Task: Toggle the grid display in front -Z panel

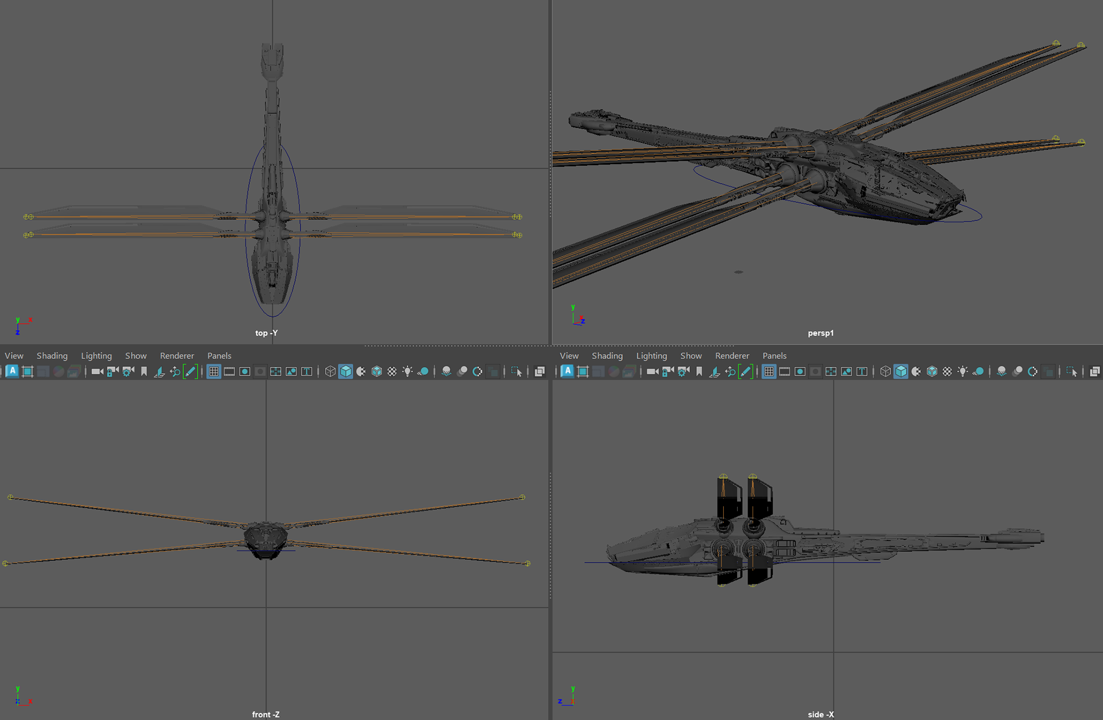Action: [x=214, y=371]
